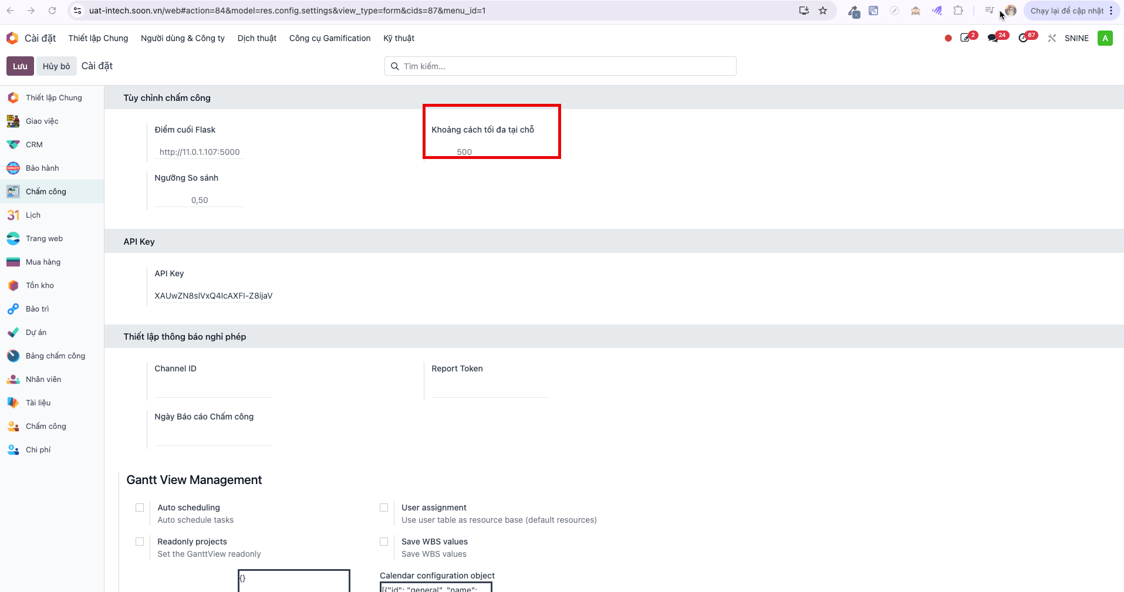Select the Dự án sidebar icon
Image resolution: width=1124 pixels, height=592 pixels.
coord(13,332)
